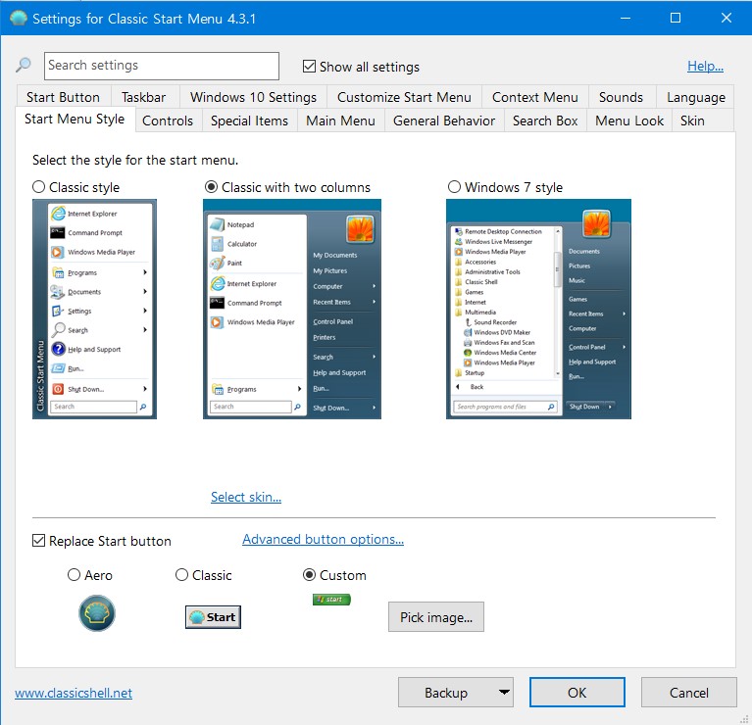Click the Classic Shell icon in title bar

[x=19, y=19]
